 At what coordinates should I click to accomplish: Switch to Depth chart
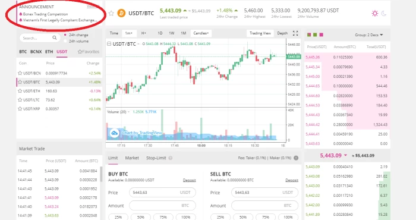(x=282, y=33)
